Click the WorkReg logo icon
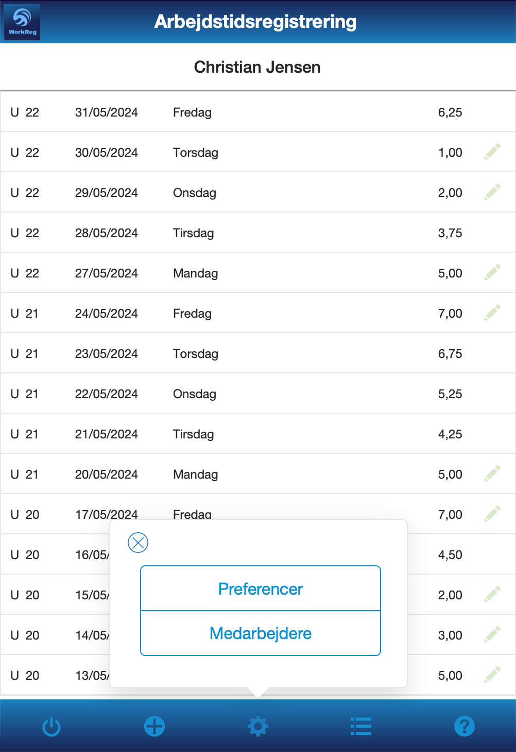The height and width of the screenshot is (752, 516). pyautogui.click(x=22, y=22)
